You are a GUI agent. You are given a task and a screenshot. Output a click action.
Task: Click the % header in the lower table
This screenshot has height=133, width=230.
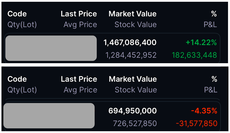click(214, 79)
